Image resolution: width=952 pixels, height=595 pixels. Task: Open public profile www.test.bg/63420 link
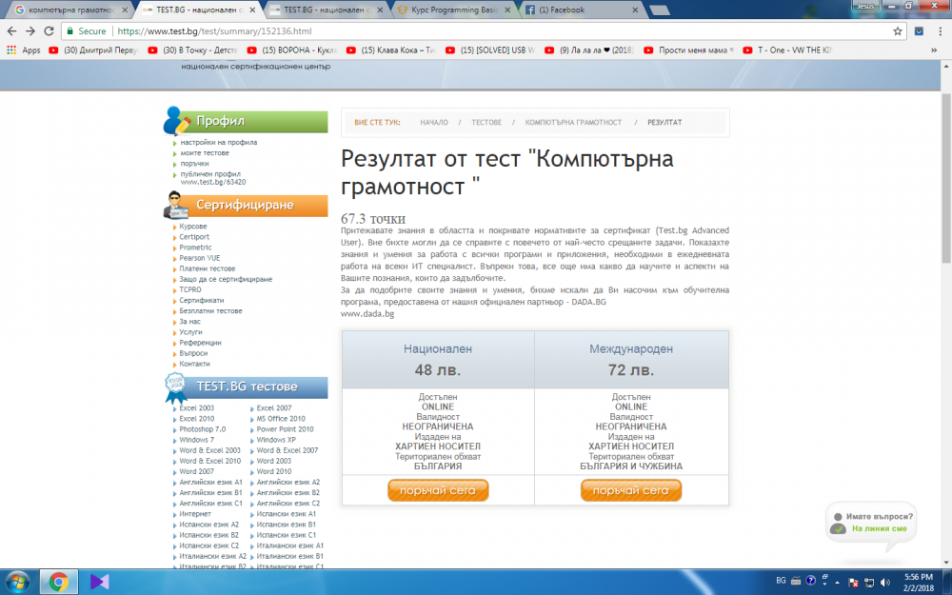[x=213, y=178]
